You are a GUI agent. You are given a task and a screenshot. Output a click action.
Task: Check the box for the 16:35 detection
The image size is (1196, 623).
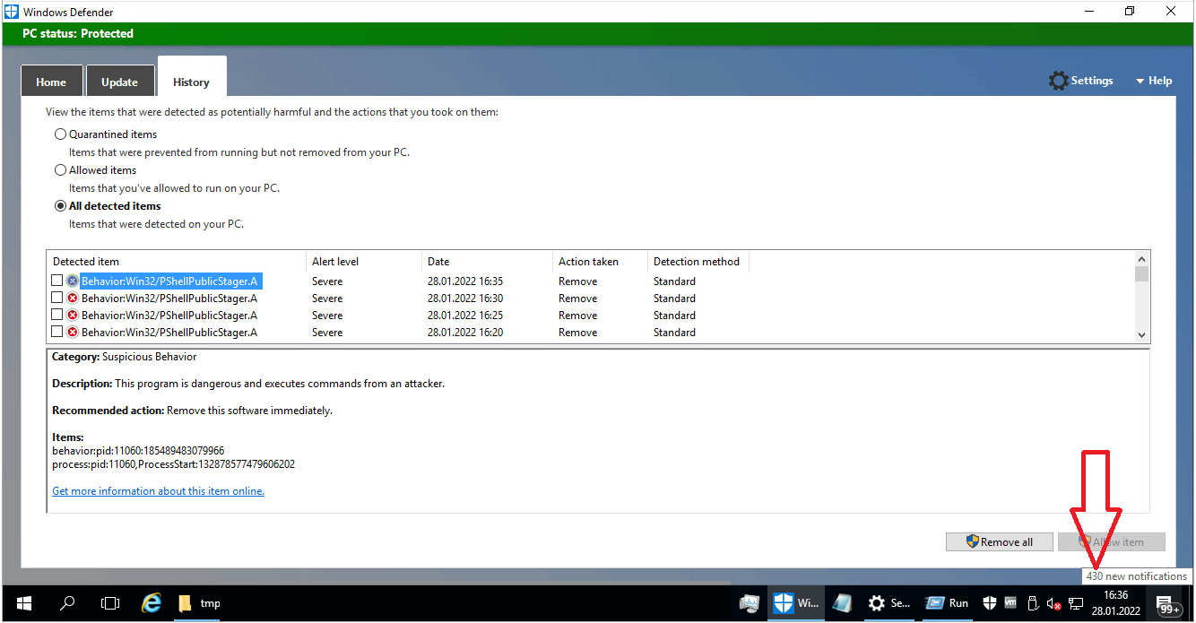57,281
